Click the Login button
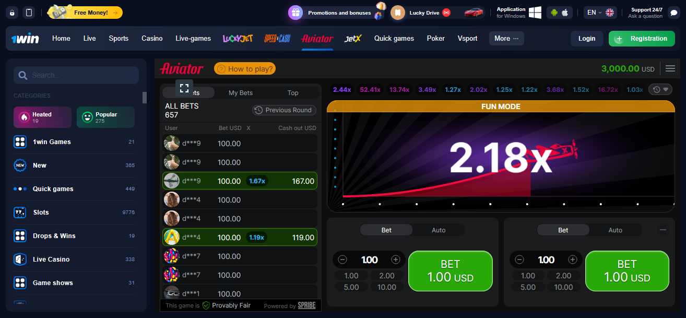This screenshot has width=686, height=318. click(x=587, y=39)
